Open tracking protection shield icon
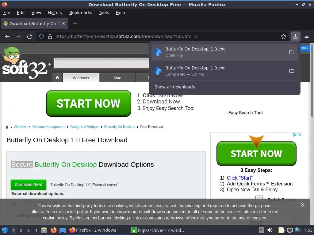Screen dimensions: 314x235 click(x=41, y=37)
